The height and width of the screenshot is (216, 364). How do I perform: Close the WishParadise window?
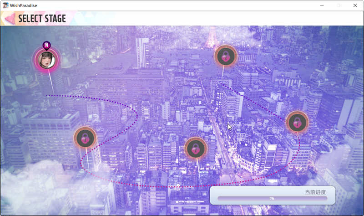click(x=355, y=5)
